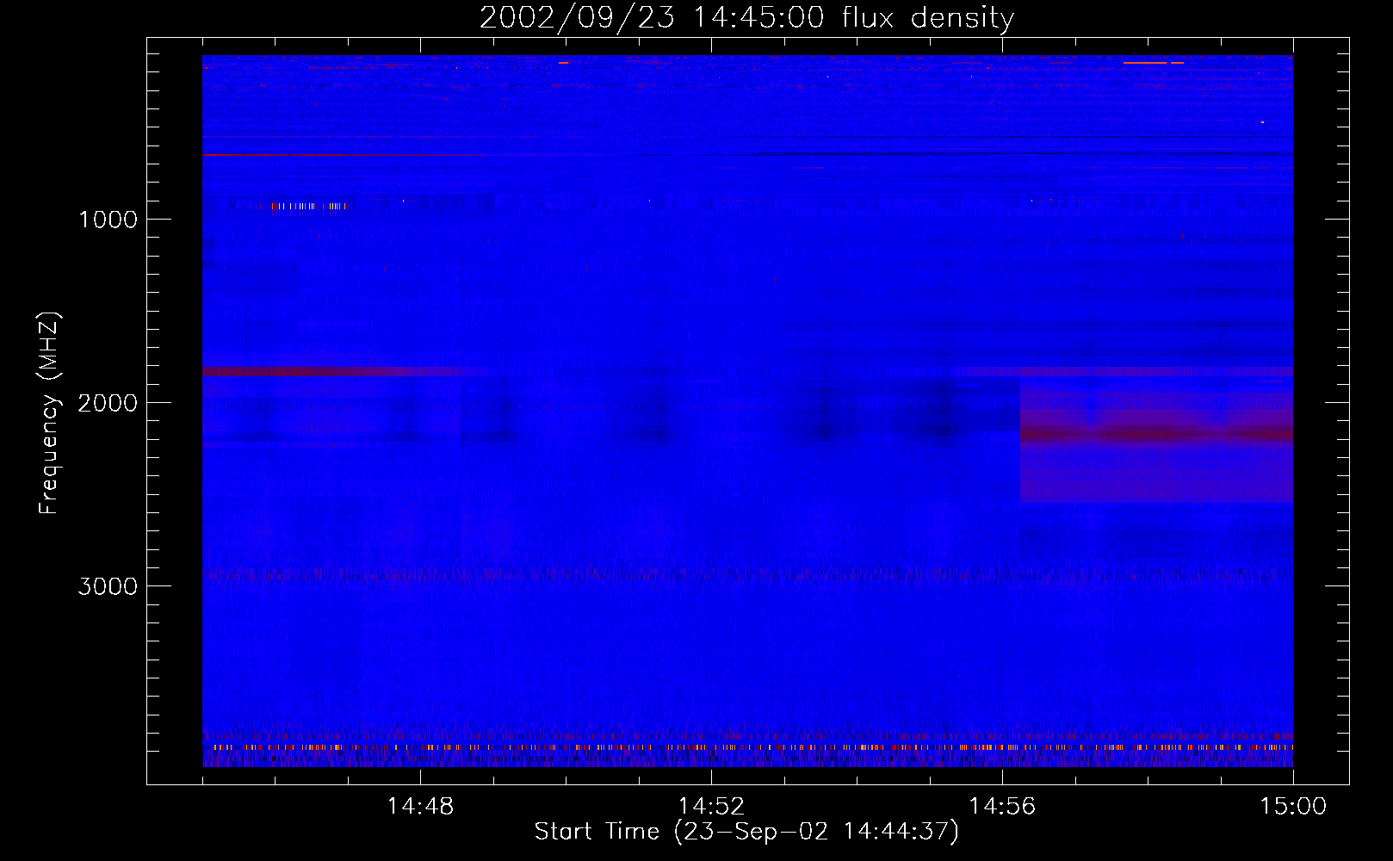This screenshot has width=1393, height=861.
Task: Click the "Start Time (23-Sep-02 14:44:37)" label
Action: (746, 832)
